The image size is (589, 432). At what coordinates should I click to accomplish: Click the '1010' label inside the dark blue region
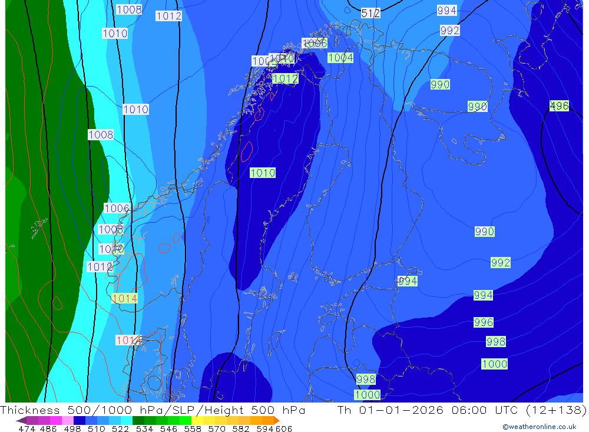(x=263, y=173)
